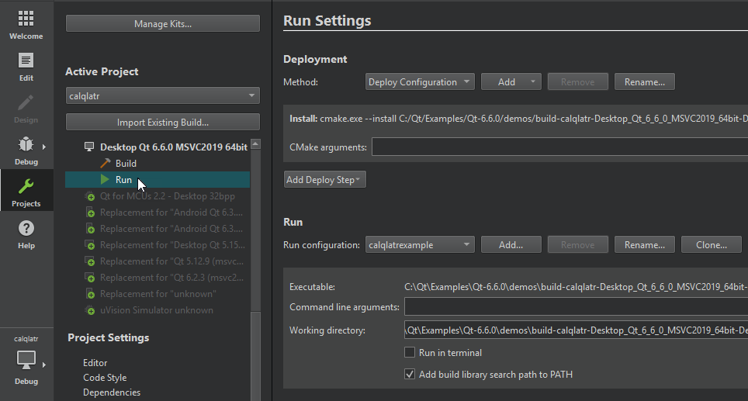Select the Projects wrench icon
Screen dimensions: 748x401
26,186
